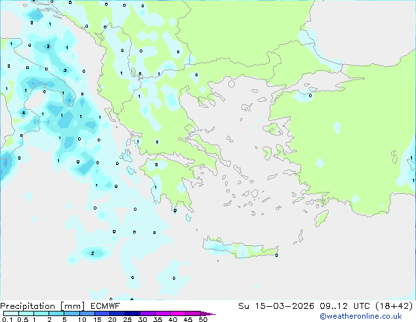This screenshot has width=416, height=322.
Task: Click the precipitation value "2" on the map
Action: (x=93, y=253)
